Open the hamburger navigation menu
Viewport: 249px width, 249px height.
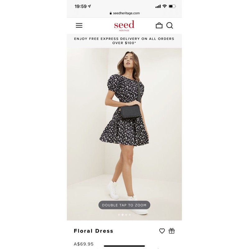pos(79,26)
